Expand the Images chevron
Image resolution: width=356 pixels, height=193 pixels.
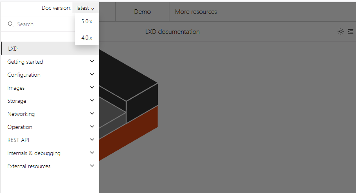click(92, 87)
